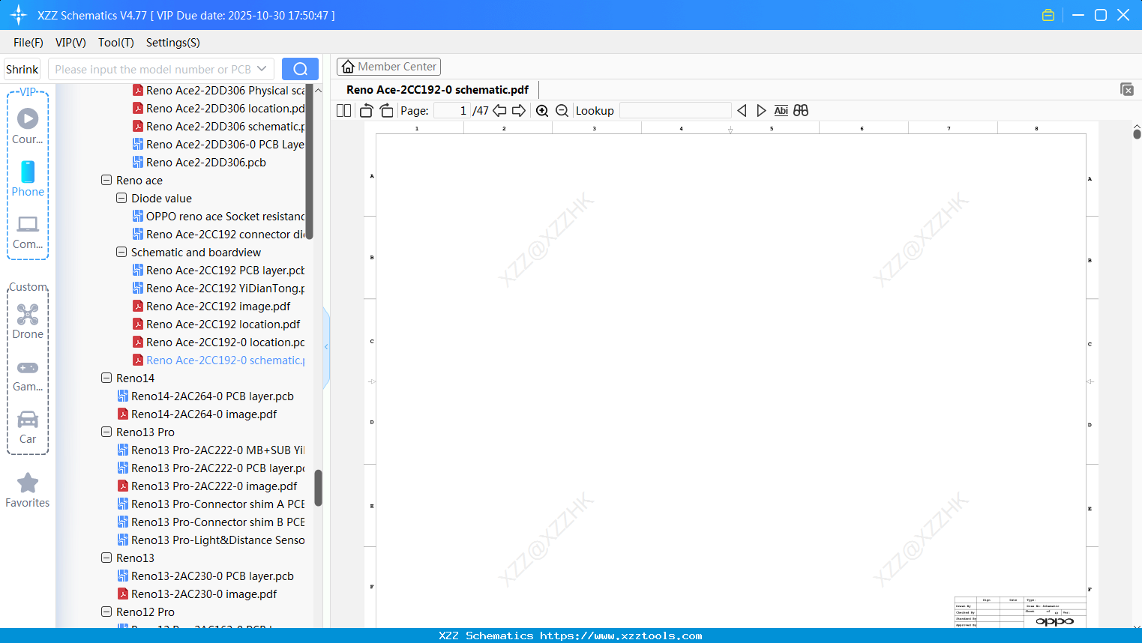Collapse the Reno ace tree node
The image size is (1142, 643).
click(x=106, y=181)
